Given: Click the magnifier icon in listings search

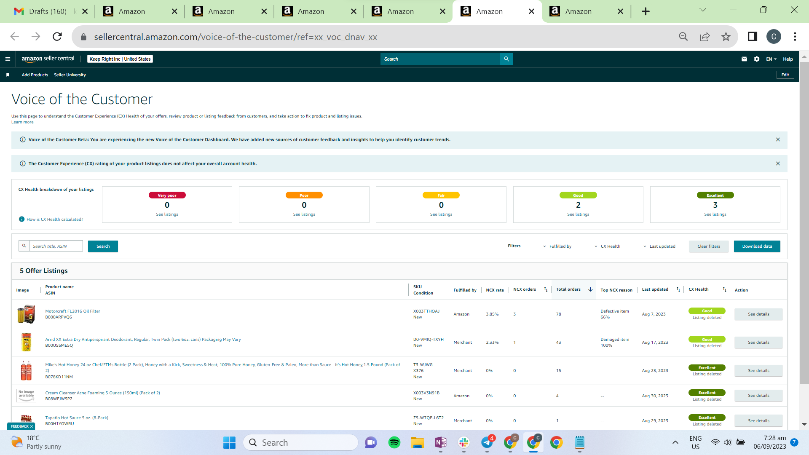Looking at the screenshot, I should click(24, 246).
